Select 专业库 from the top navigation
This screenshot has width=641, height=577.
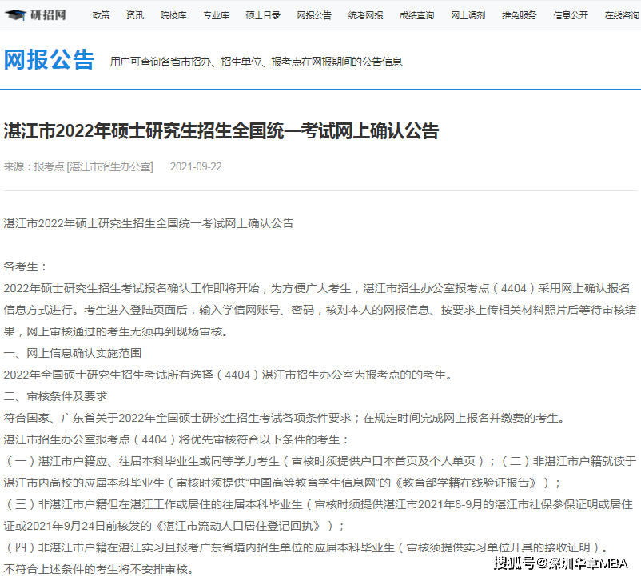216,15
